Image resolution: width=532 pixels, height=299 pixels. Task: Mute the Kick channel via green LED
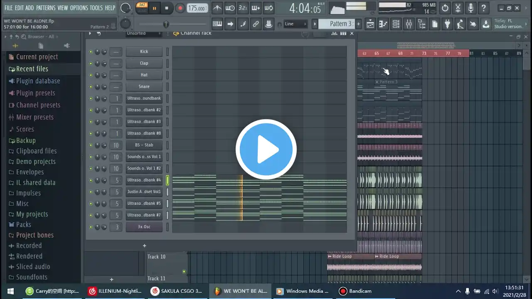coord(91,52)
